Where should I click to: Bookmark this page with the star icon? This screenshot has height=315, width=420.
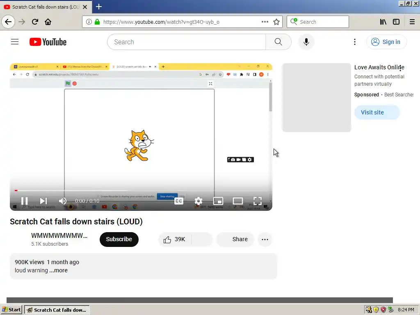point(276,22)
